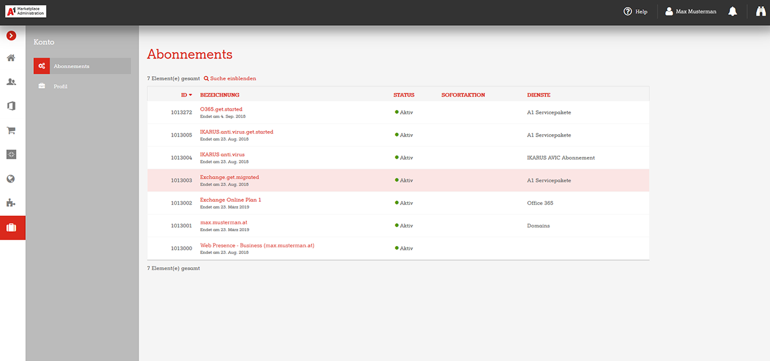
Task: Open the target-style square icon in sidebar
Action: click(x=11, y=154)
